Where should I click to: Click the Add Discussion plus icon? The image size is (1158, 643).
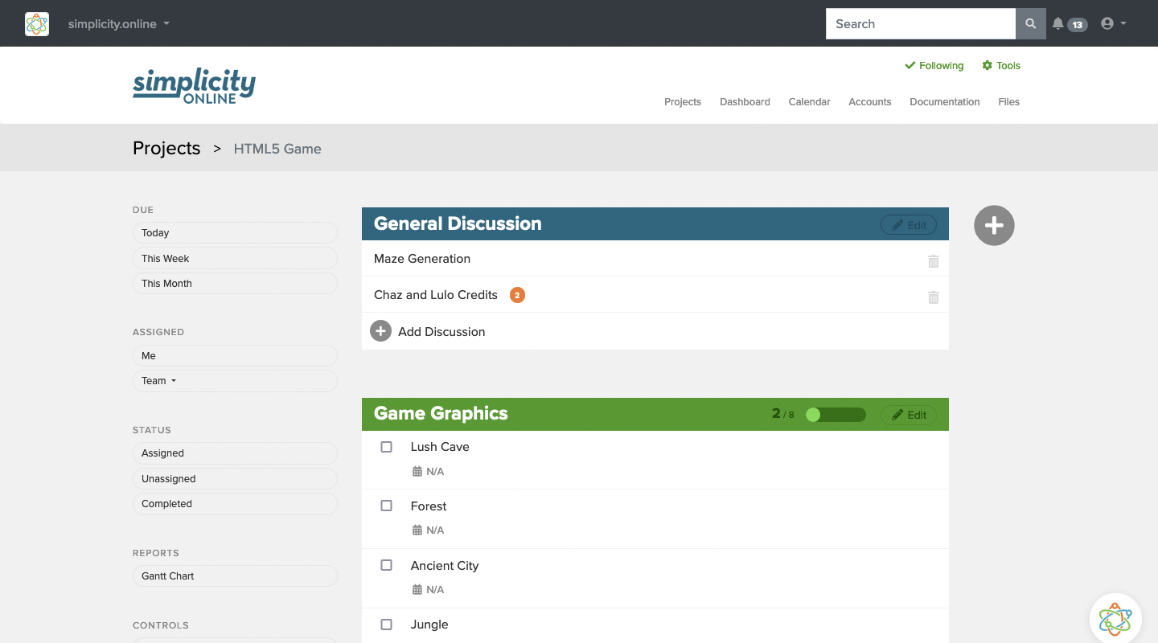(x=380, y=331)
